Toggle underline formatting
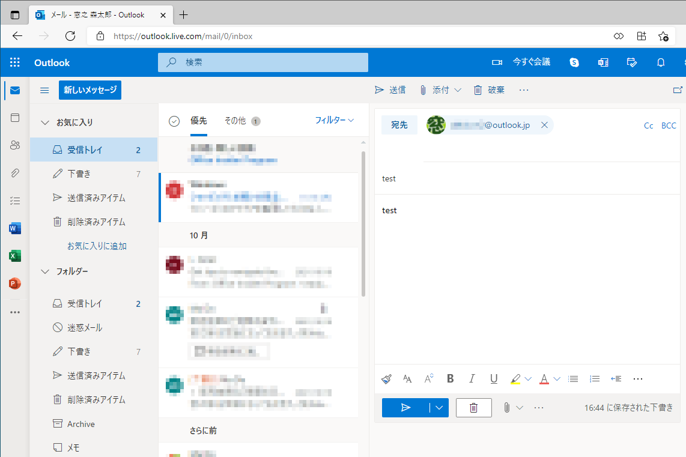Screen dimensions: 686x457 (x=494, y=378)
